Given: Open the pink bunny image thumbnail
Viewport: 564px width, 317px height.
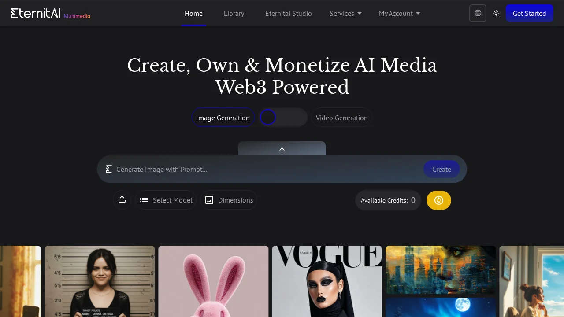Looking at the screenshot, I should pos(213,282).
